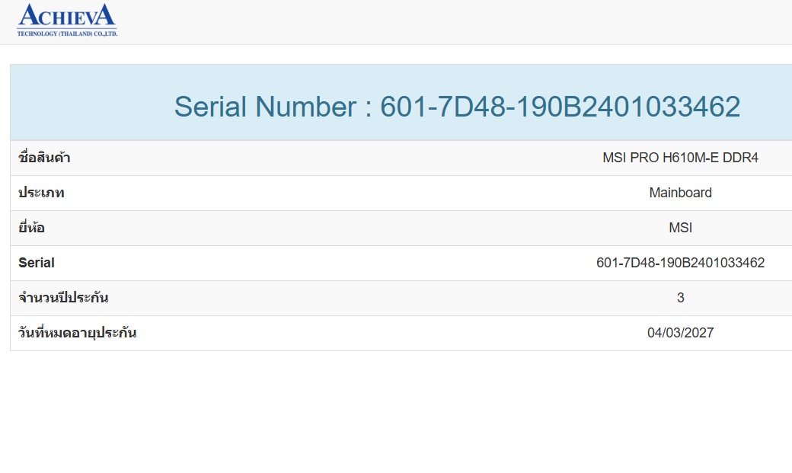792x473 pixels.
Task: Select the MSI PRO H610M-E DDR4 product name
Action: [680, 158]
